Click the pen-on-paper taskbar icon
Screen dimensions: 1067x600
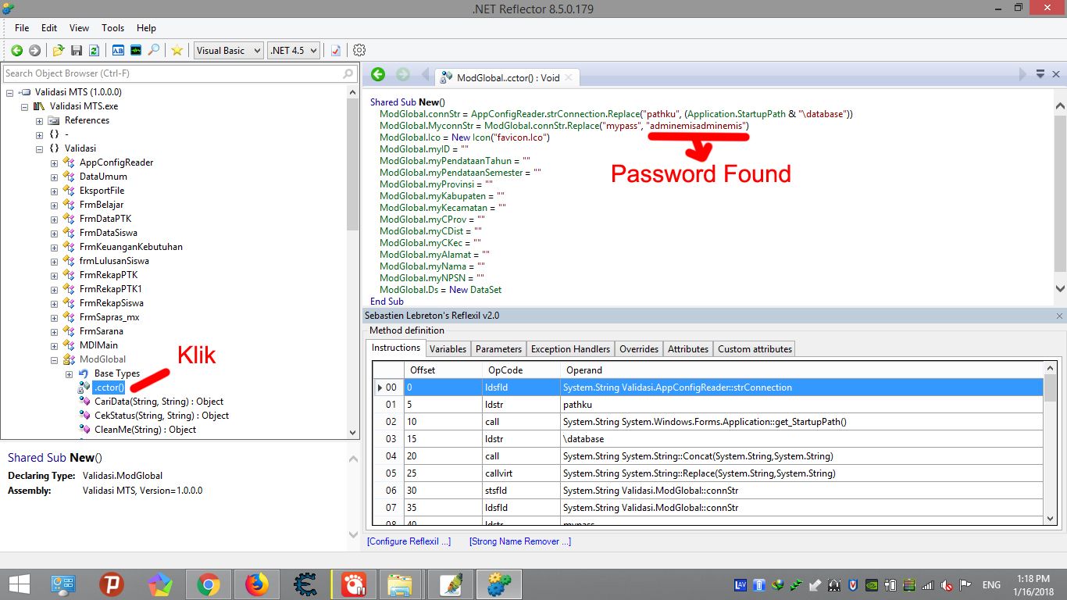(x=451, y=584)
